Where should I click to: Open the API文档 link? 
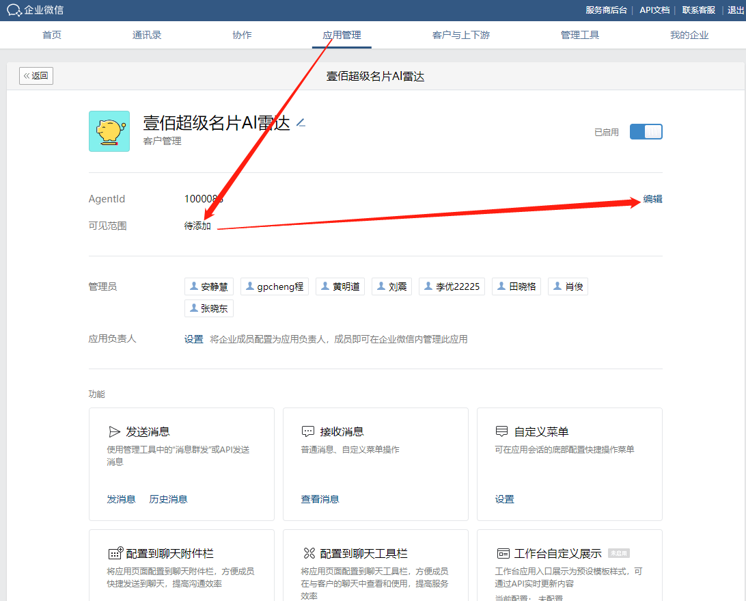654,10
